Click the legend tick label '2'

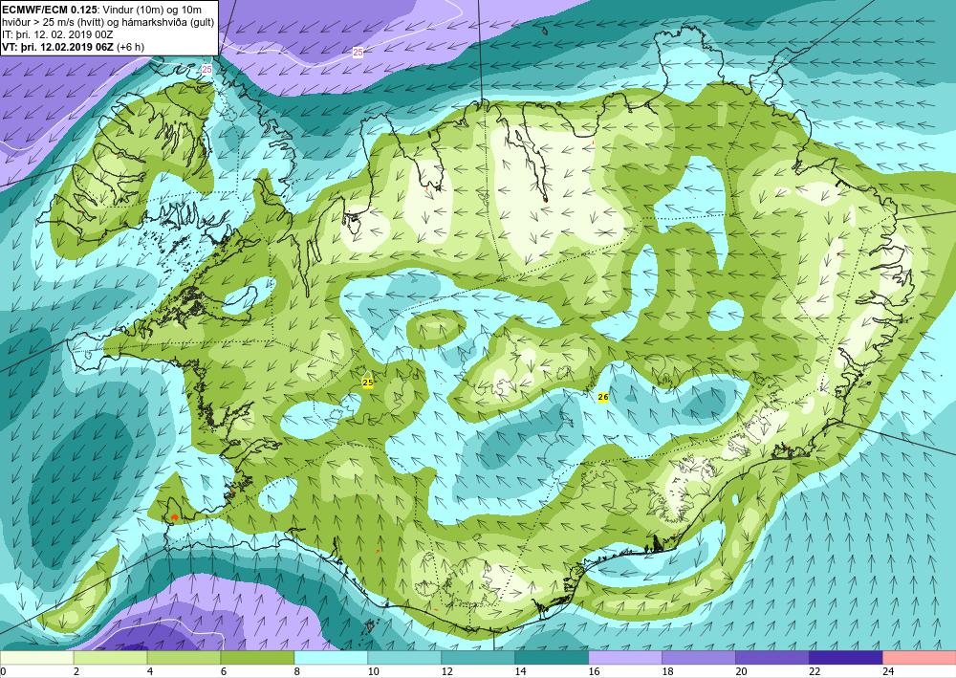point(76,671)
